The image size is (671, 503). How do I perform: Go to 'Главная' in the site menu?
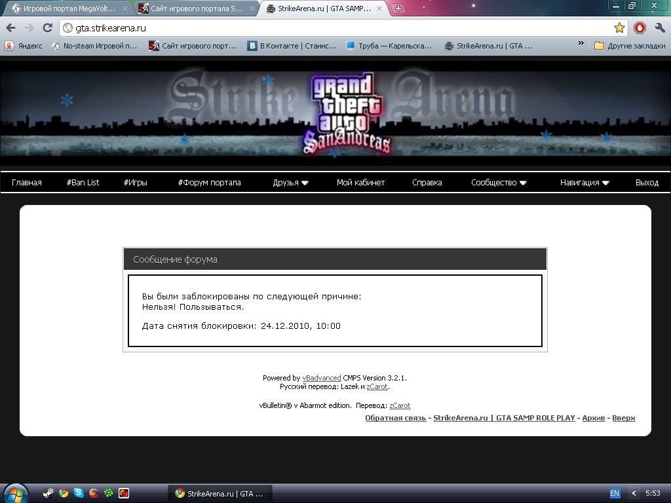(x=26, y=183)
